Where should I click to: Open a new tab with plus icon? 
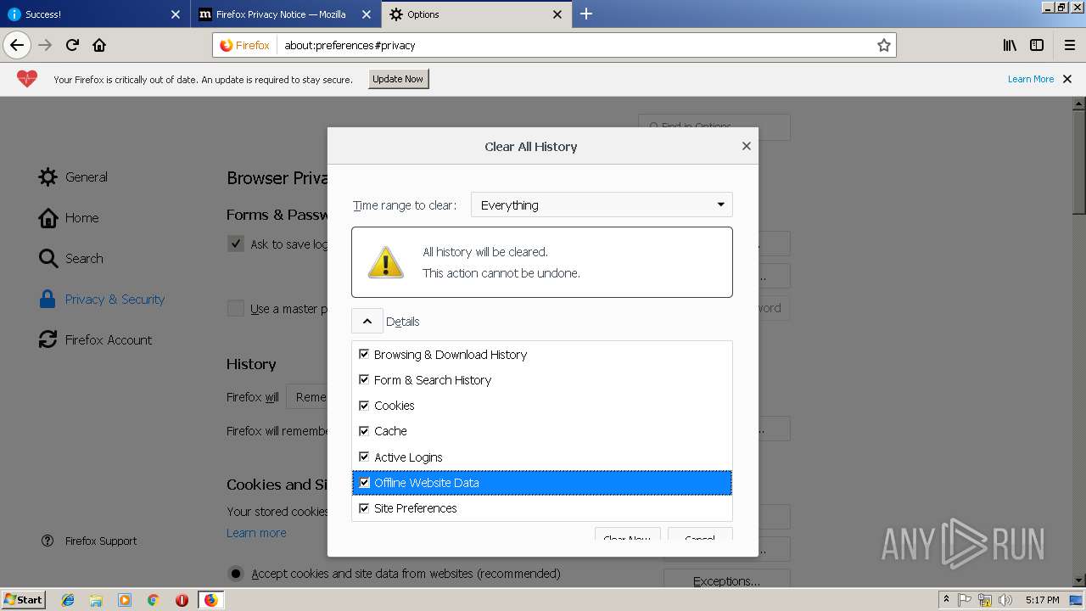click(585, 14)
